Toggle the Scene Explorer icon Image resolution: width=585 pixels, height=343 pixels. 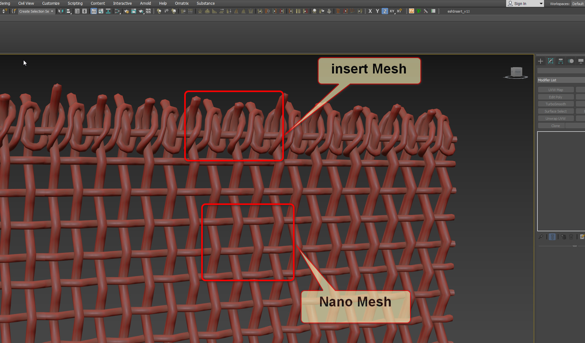tap(77, 11)
